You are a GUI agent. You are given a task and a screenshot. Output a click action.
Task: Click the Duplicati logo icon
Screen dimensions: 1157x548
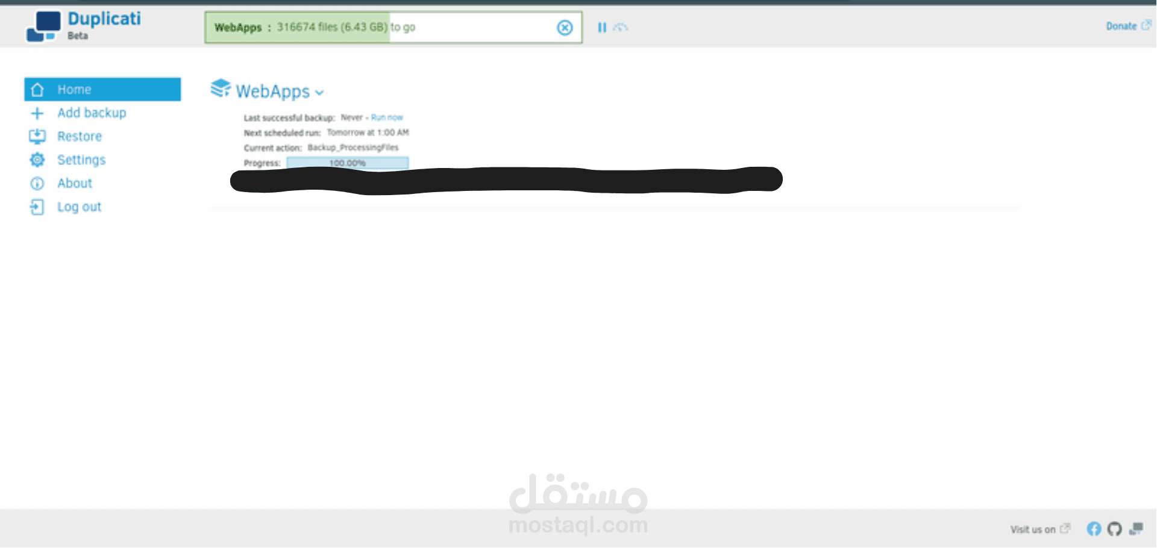43,26
